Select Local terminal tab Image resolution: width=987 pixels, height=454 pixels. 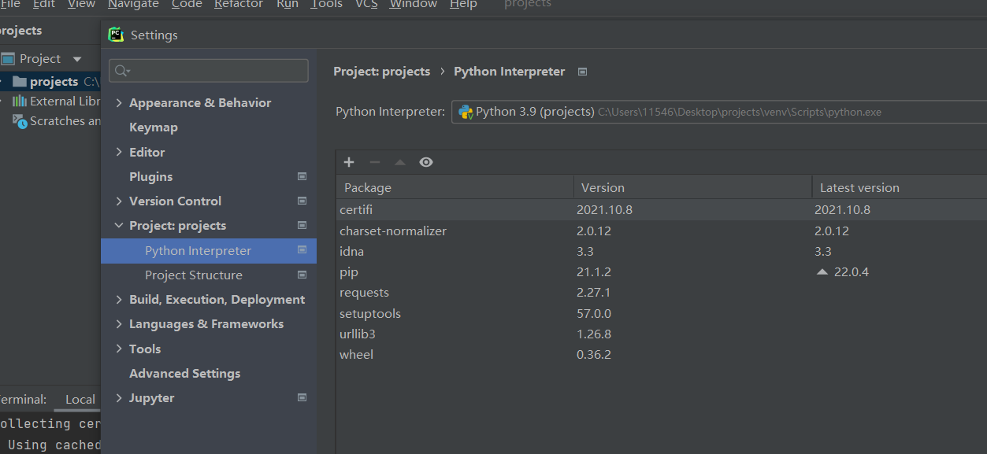(x=80, y=400)
